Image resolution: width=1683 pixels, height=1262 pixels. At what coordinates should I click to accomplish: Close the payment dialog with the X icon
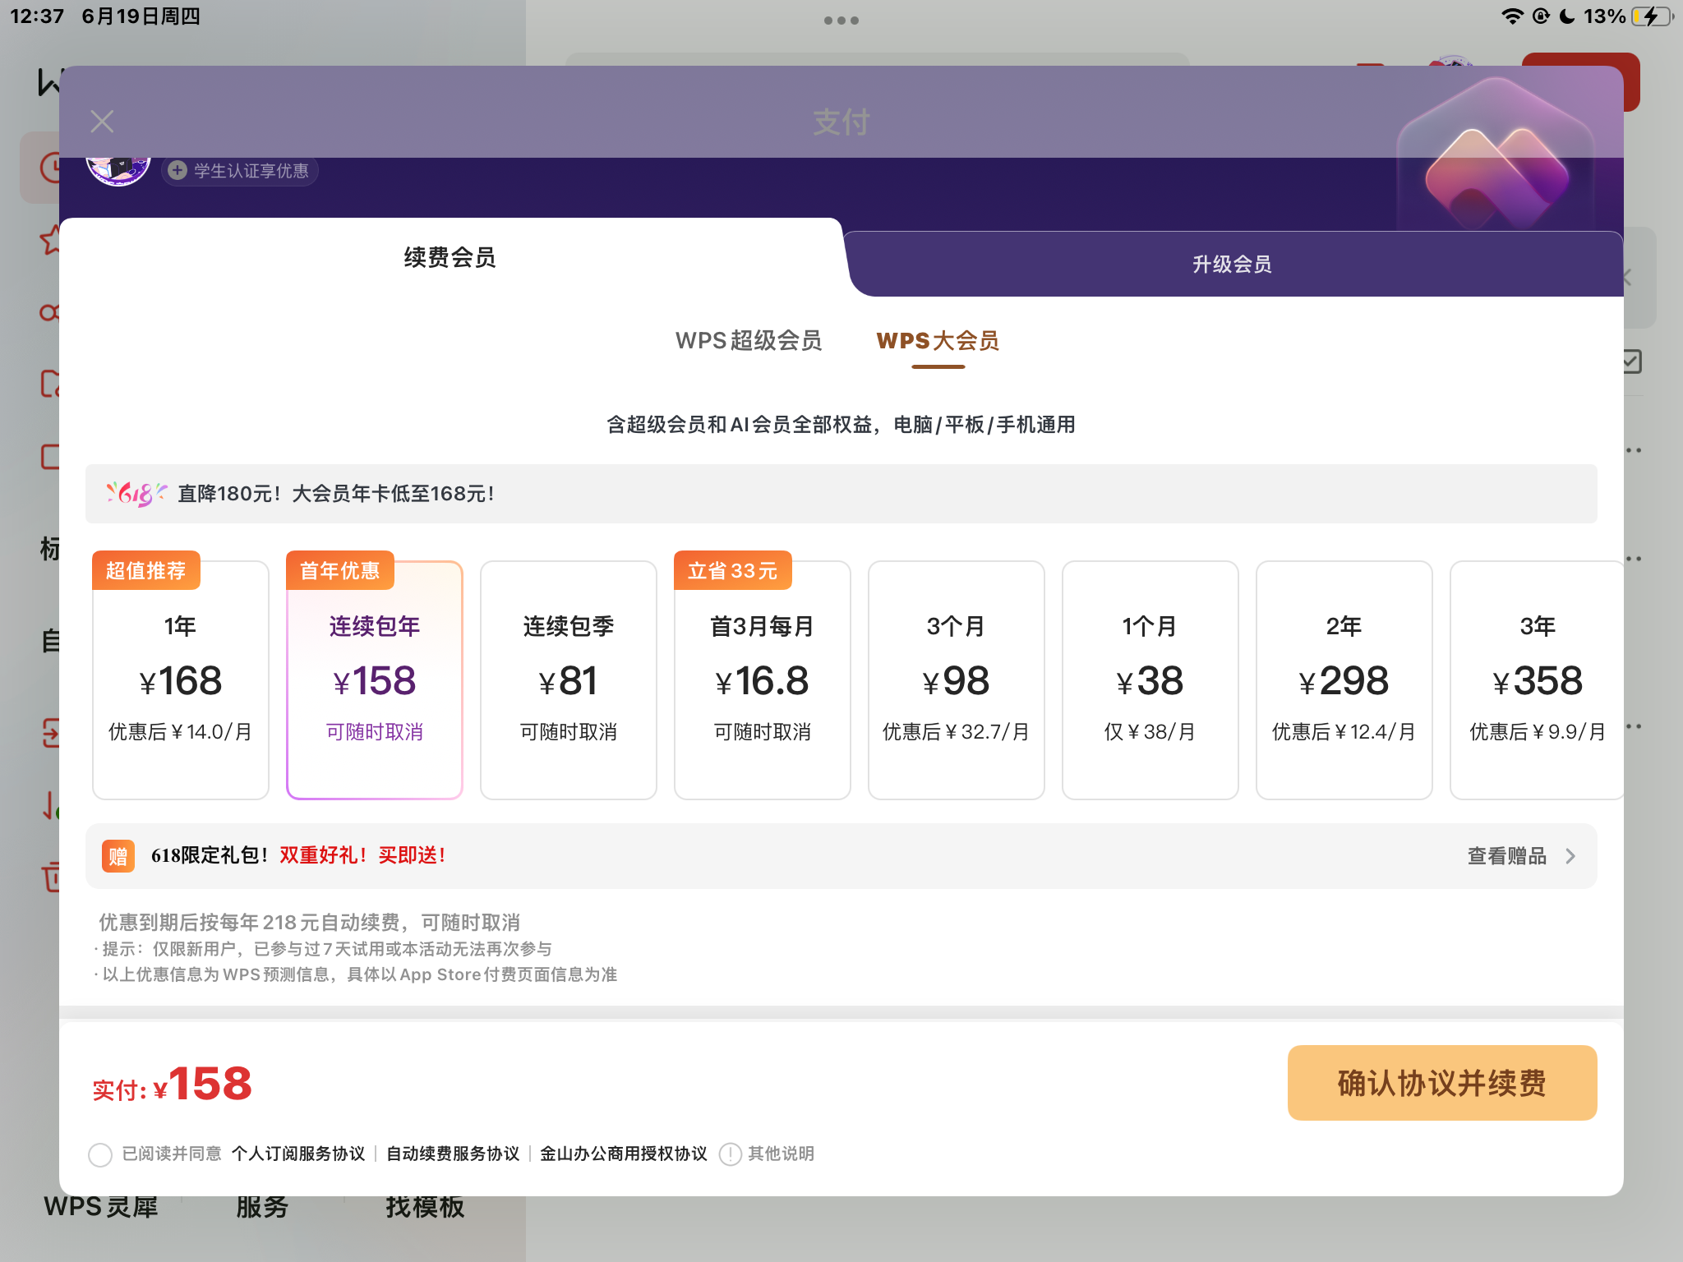pyautogui.click(x=102, y=122)
